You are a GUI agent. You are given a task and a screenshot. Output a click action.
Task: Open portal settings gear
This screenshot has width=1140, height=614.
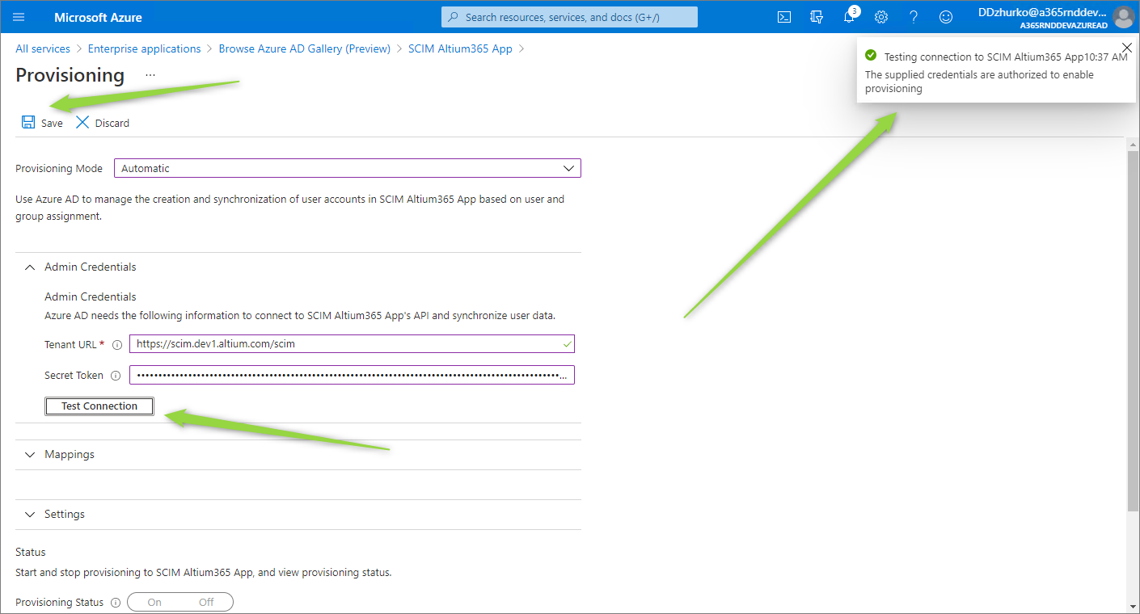click(881, 17)
